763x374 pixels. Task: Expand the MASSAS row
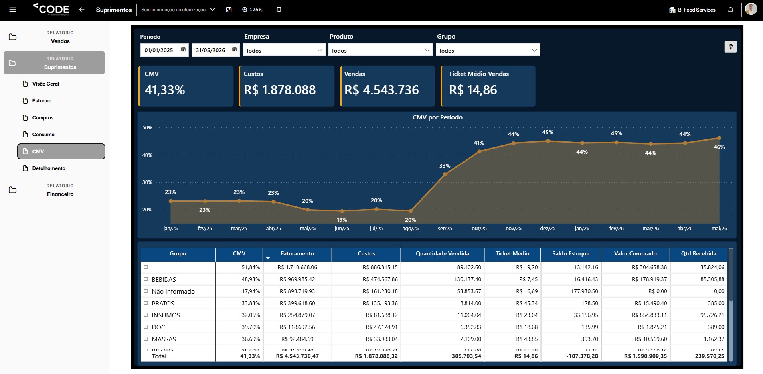click(146, 339)
